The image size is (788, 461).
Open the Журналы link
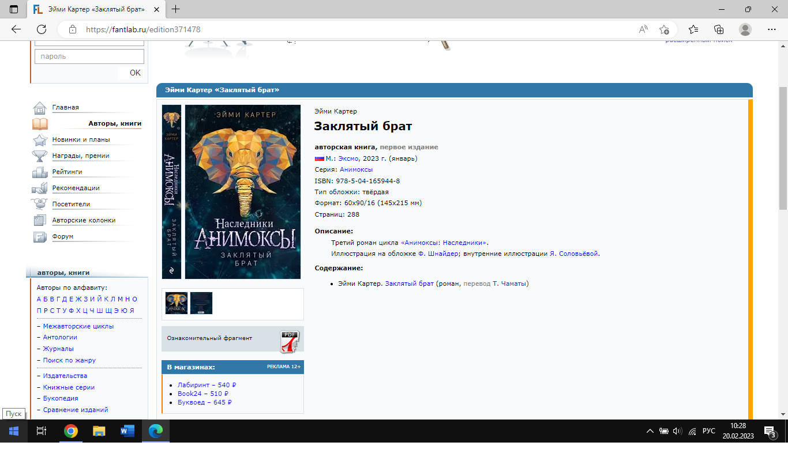(x=58, y=349)
